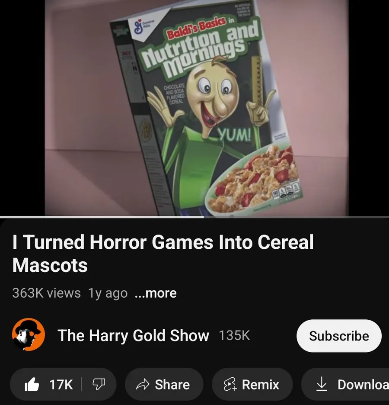Expand the video title text
389x405 pixels.
[x=163, y=254]
